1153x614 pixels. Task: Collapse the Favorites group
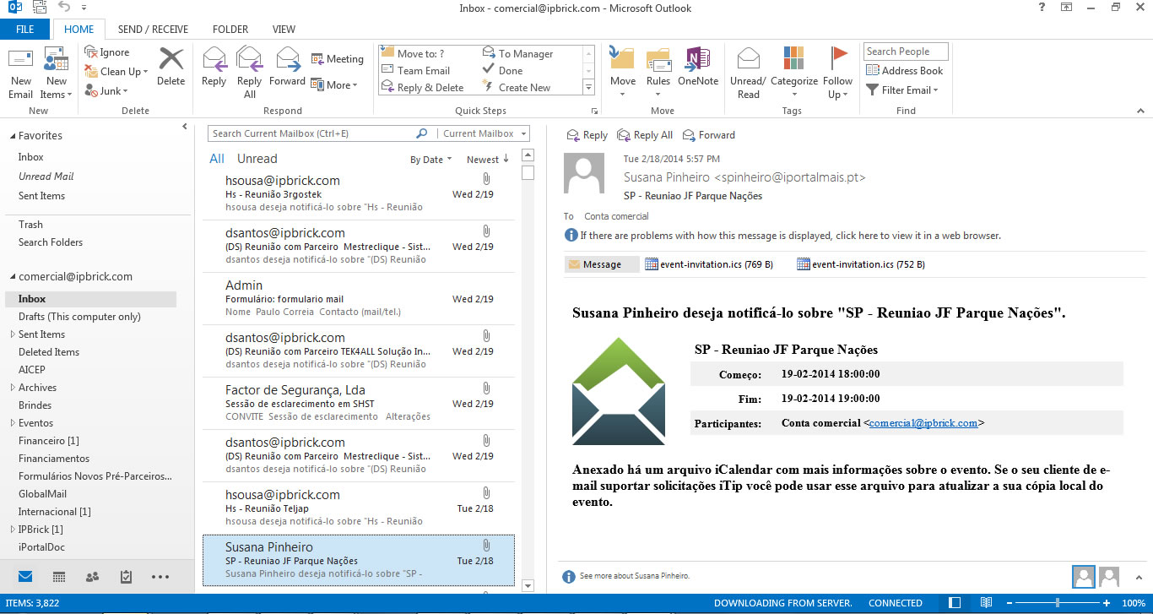pyautogui.click(x=12, y=136)
